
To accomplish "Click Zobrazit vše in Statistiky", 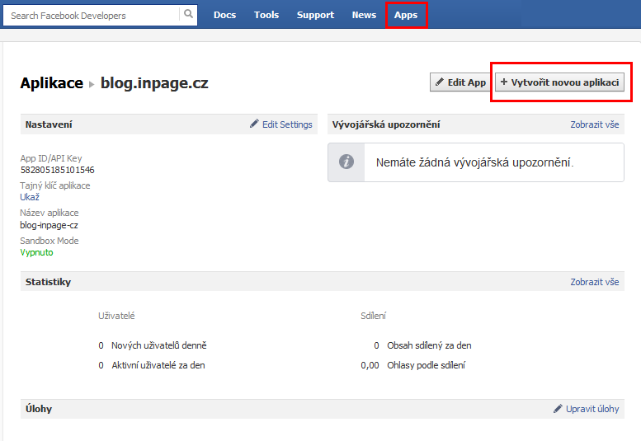I will coord(595,282).
